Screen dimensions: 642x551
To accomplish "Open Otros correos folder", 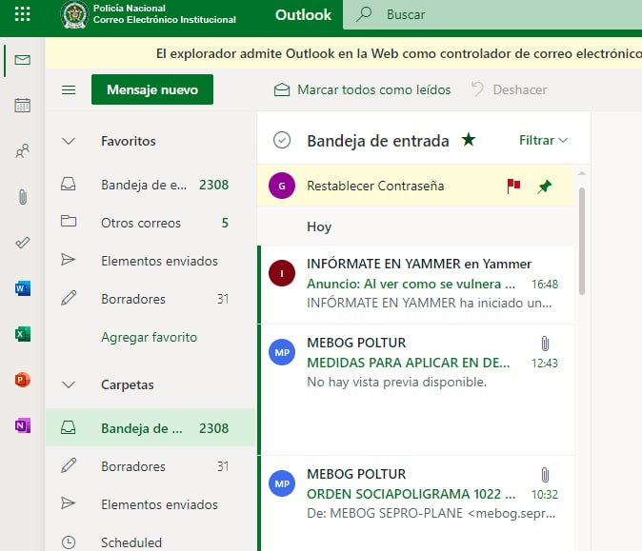I will (150, 223).
